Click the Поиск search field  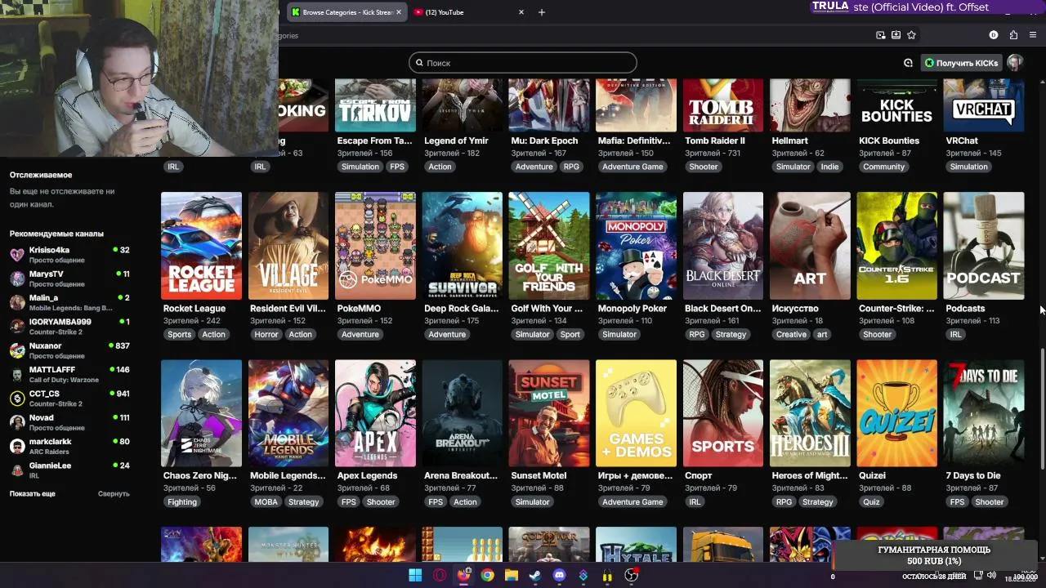coord(523,63)
